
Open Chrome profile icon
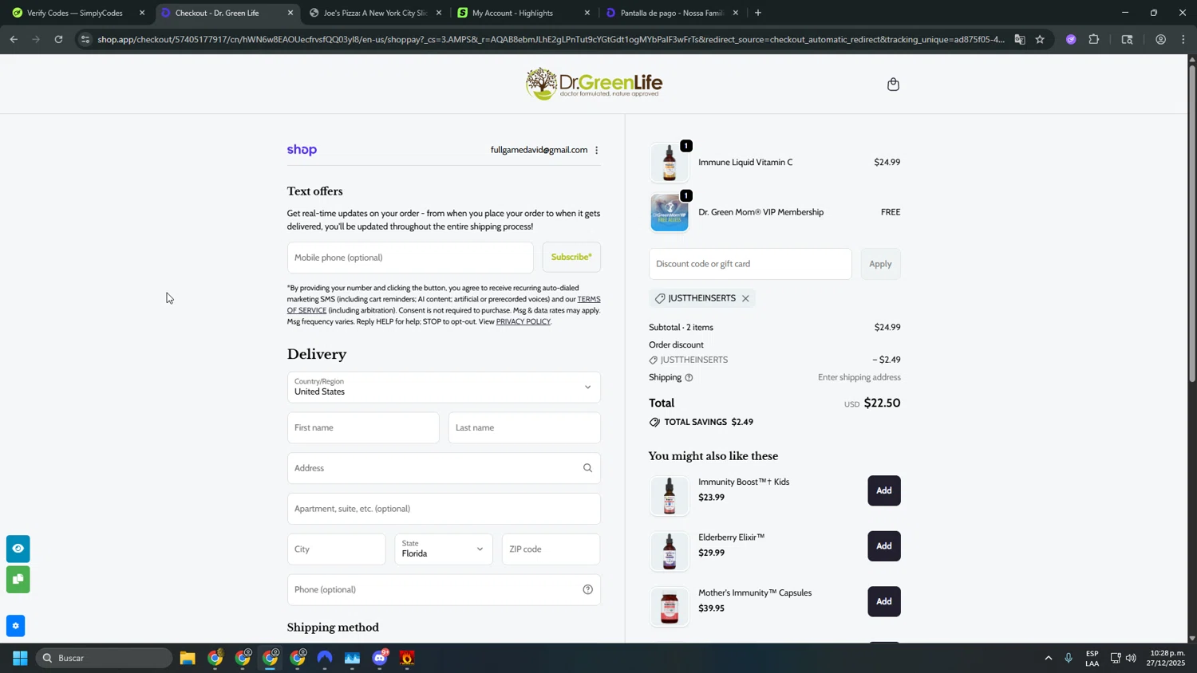pos(1160,39)
